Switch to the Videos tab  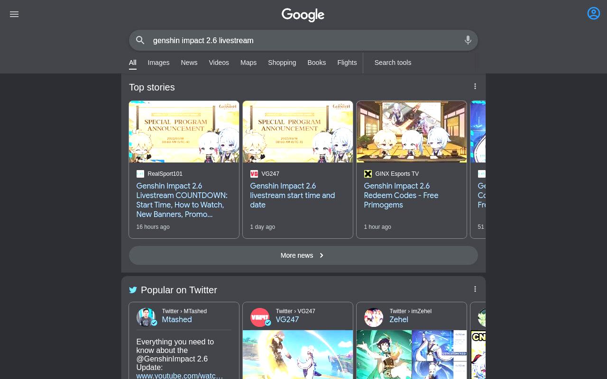click(219, 63)
